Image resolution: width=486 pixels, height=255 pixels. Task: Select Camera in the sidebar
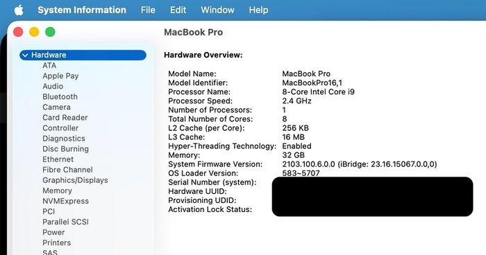(x=56, y=107)
